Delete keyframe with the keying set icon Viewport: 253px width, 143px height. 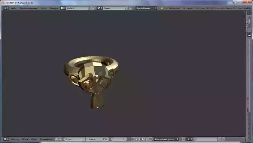point(223,139)
